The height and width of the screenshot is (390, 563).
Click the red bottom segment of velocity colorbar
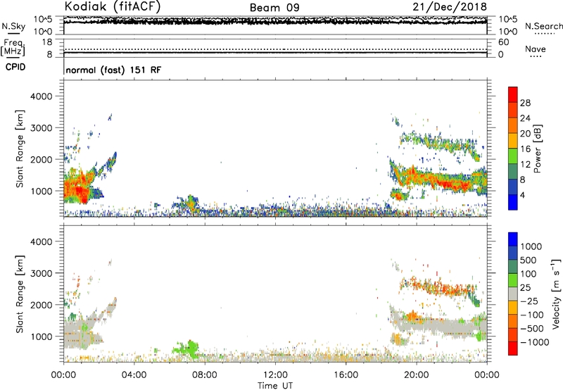pyautogui.click(x=513, y=348)
